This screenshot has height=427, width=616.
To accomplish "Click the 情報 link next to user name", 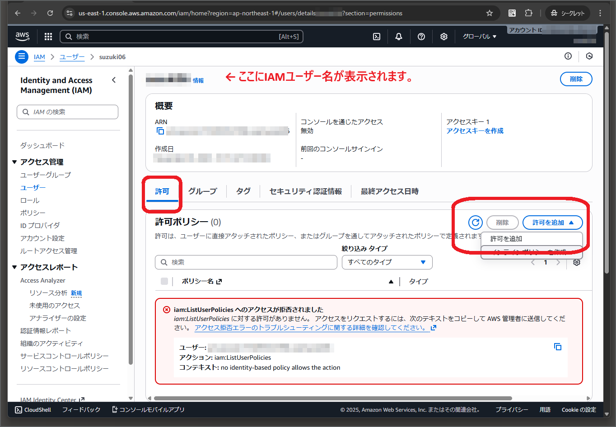I will tap(198, 80).
